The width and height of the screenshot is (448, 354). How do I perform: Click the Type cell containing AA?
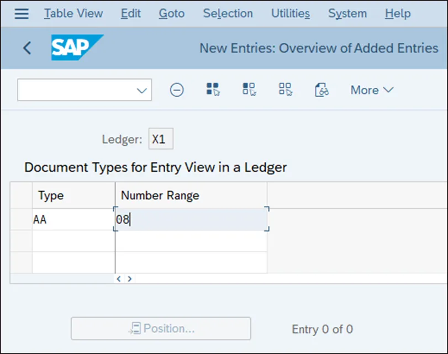click(x=73, y=219)
